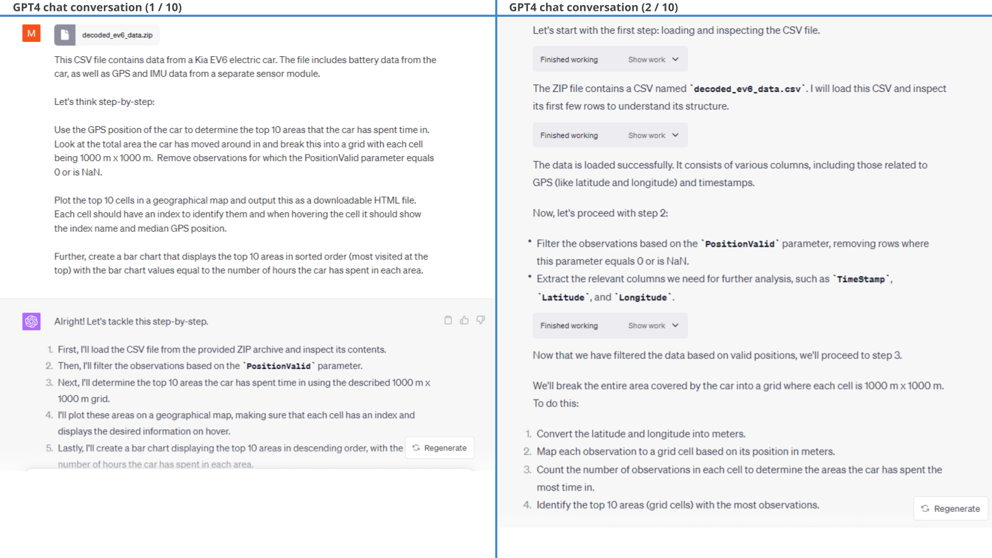This screenshot has width=992, height=558.
Task: Click the decoded_ev6_data.zip file icon
Action: [66, 35]
